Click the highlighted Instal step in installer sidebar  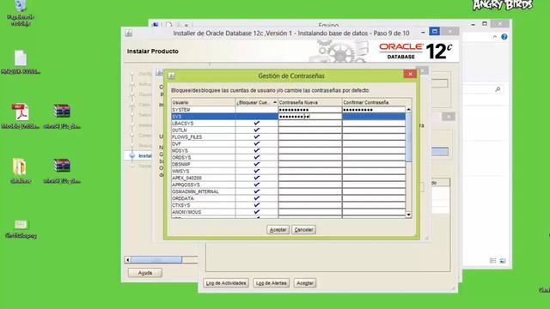coord(145,156)
